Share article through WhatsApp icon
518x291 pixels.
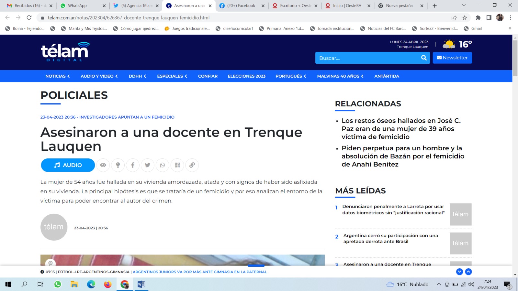[163, 165]
